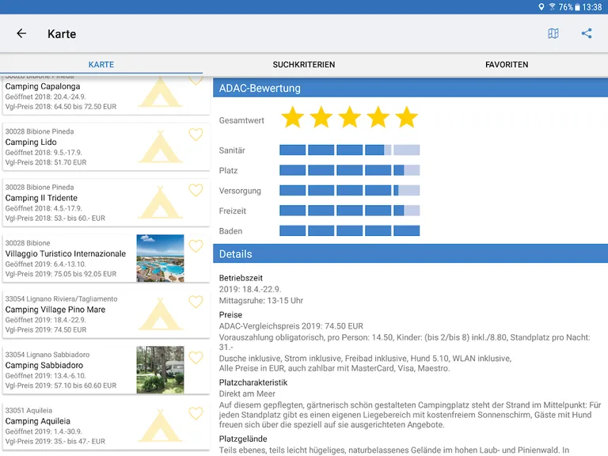The width and height of the screenshot is (608, 456).
Task: Click the Sanitär rating bar
Action: (349, 150)
